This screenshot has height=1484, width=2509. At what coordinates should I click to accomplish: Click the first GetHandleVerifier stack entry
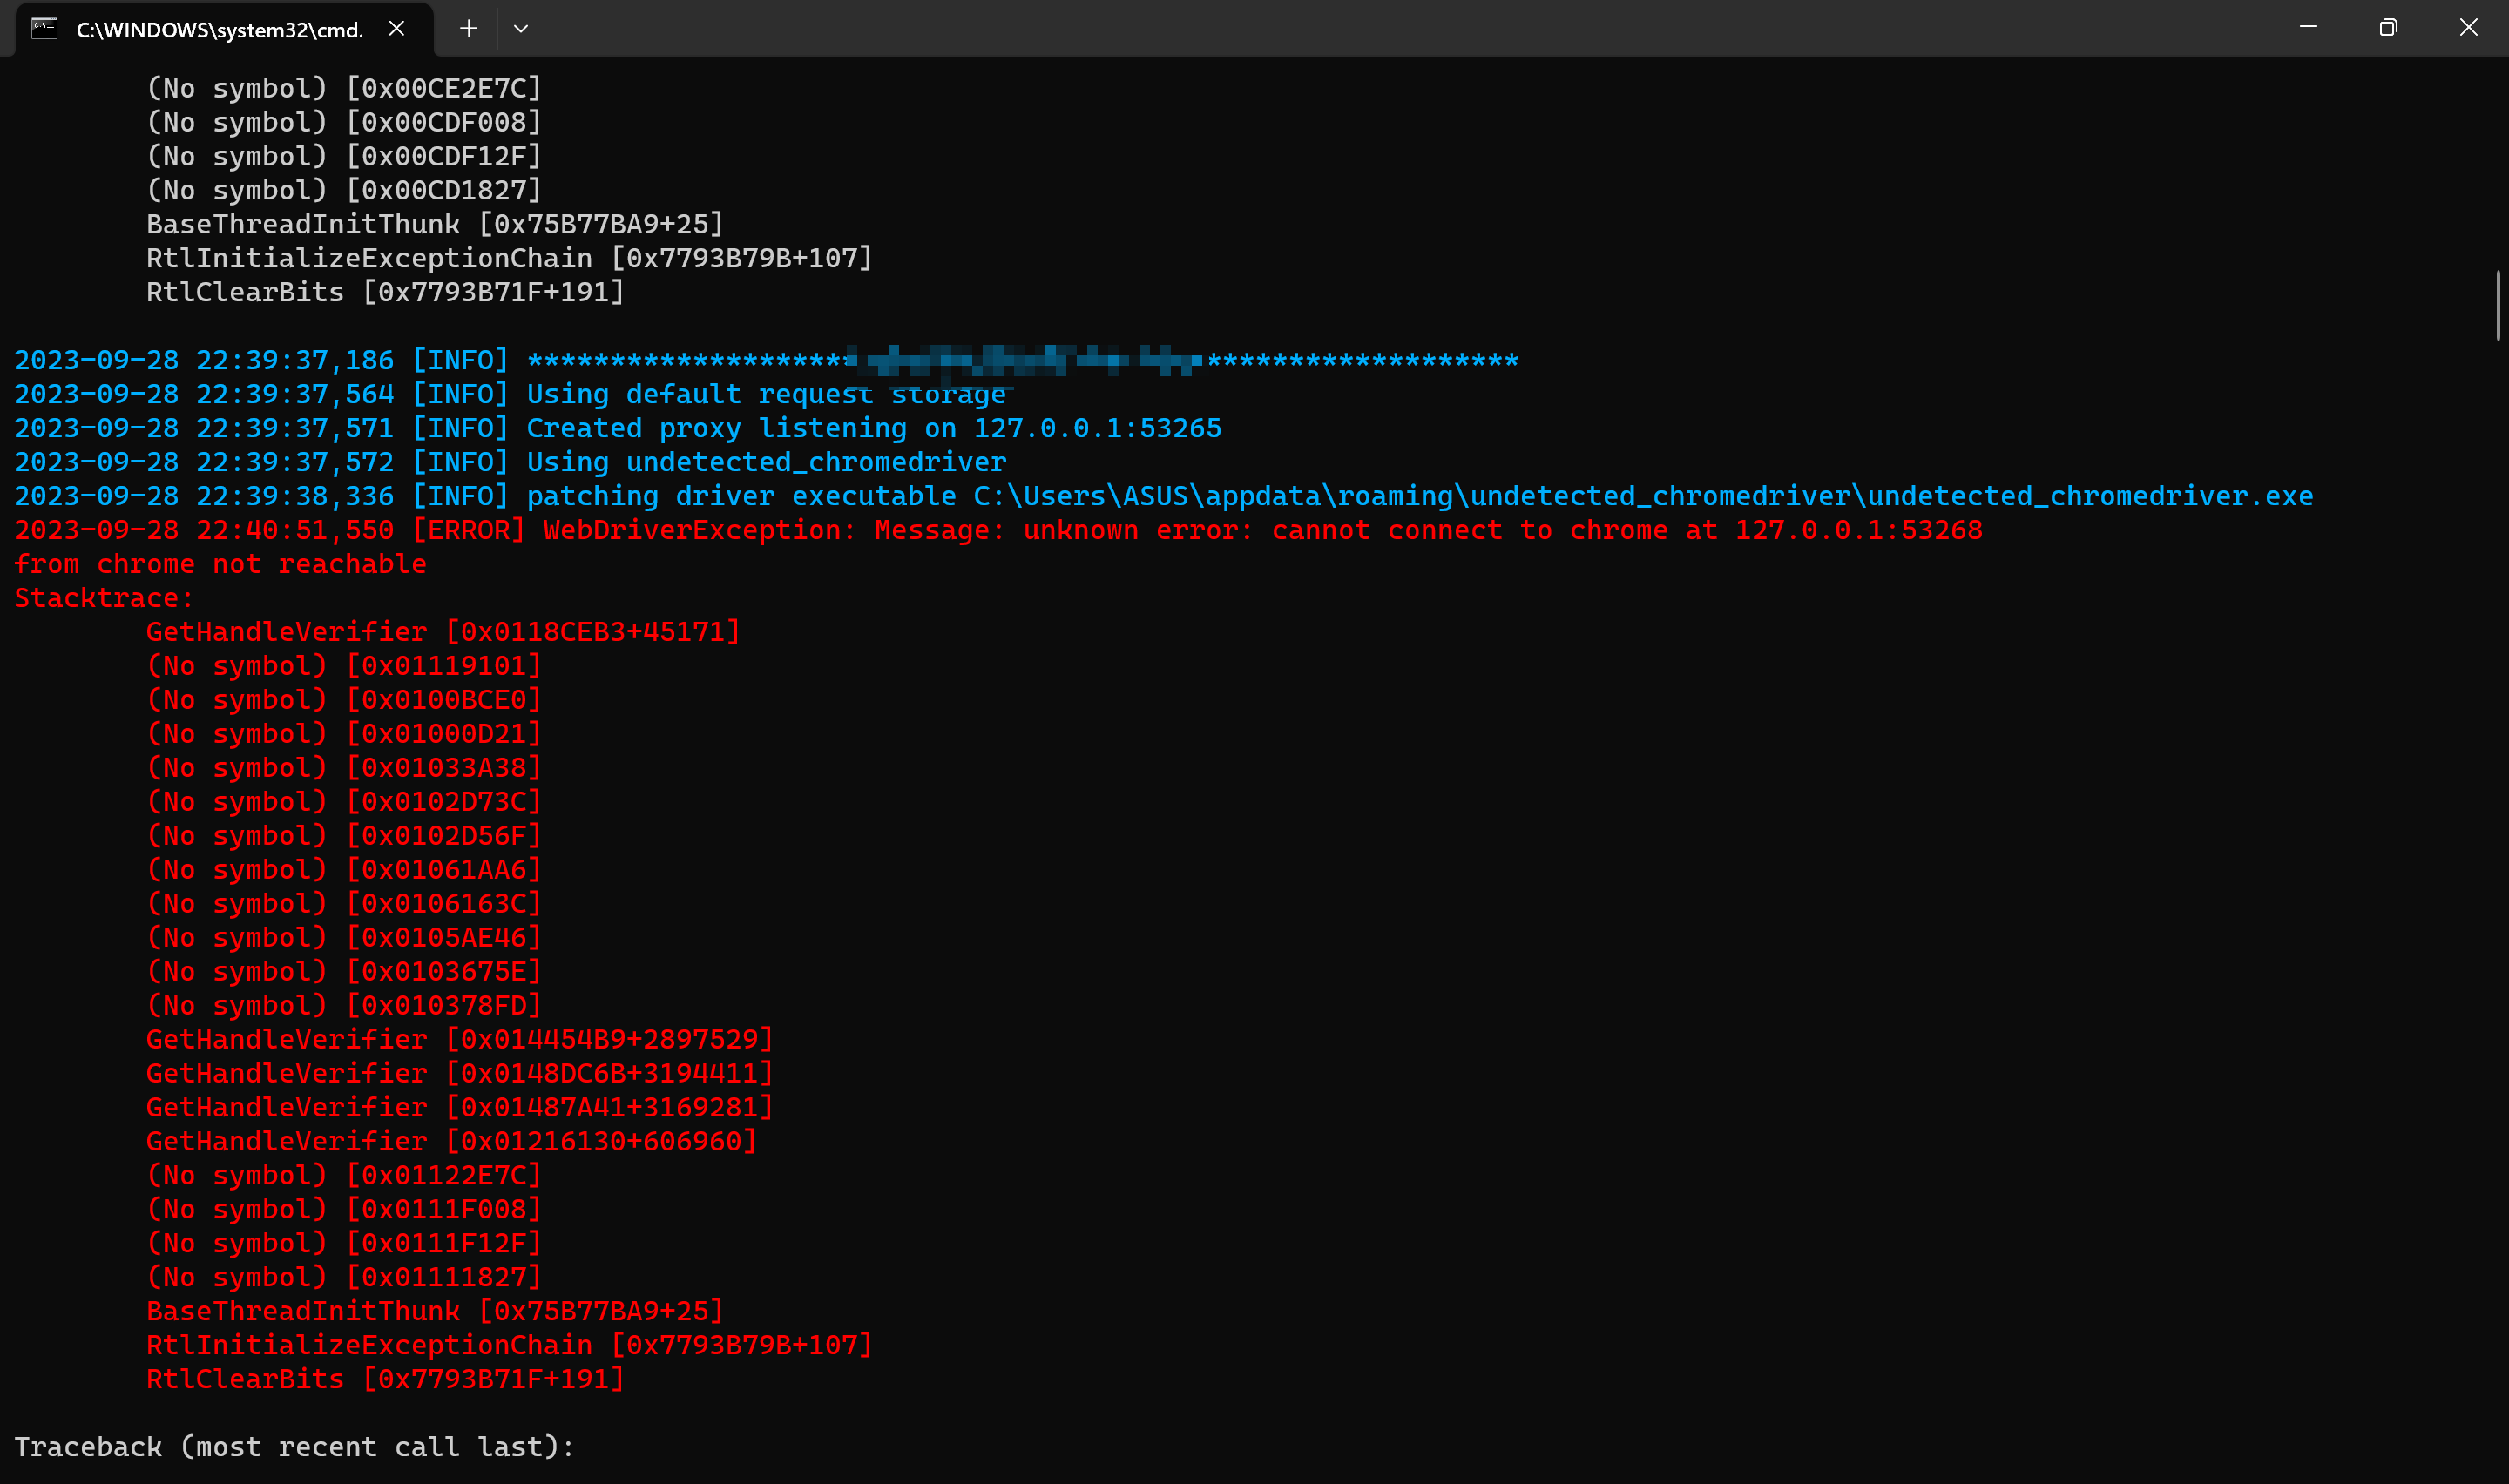[x=443, y=631]
